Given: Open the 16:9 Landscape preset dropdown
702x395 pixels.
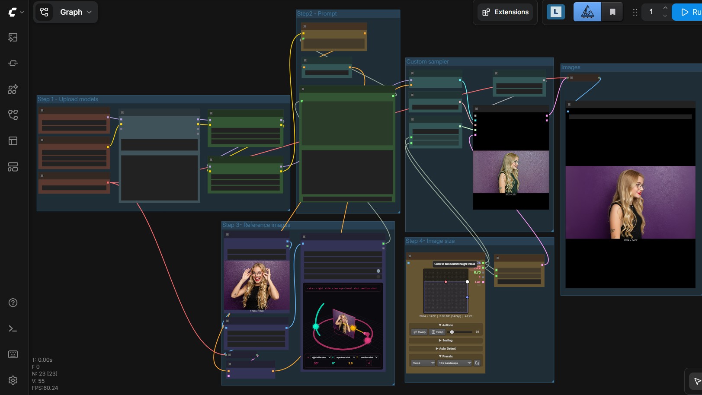Looking at the screenshot, I should point(455,363).
